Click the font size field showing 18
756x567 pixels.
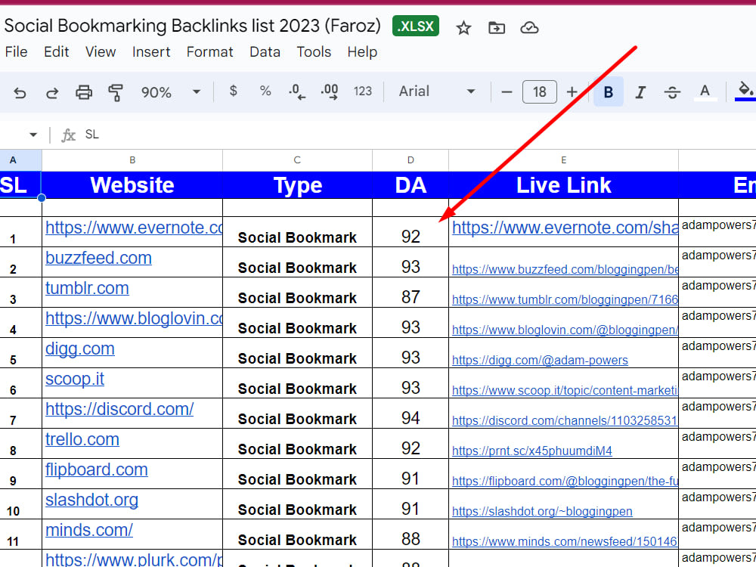(540, 91)
